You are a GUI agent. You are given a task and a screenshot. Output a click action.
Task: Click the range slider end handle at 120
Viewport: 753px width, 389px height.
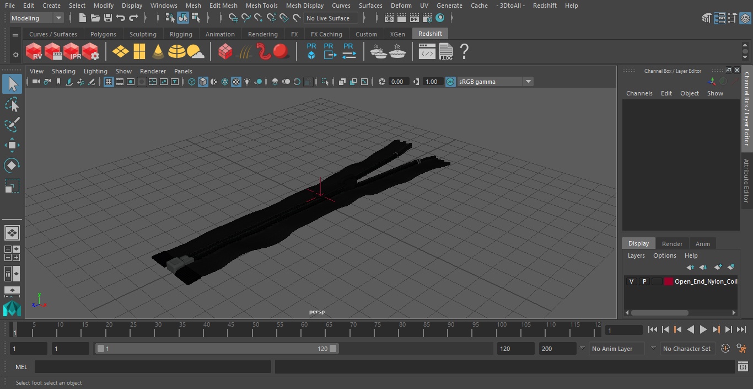[x=333, y=349]
